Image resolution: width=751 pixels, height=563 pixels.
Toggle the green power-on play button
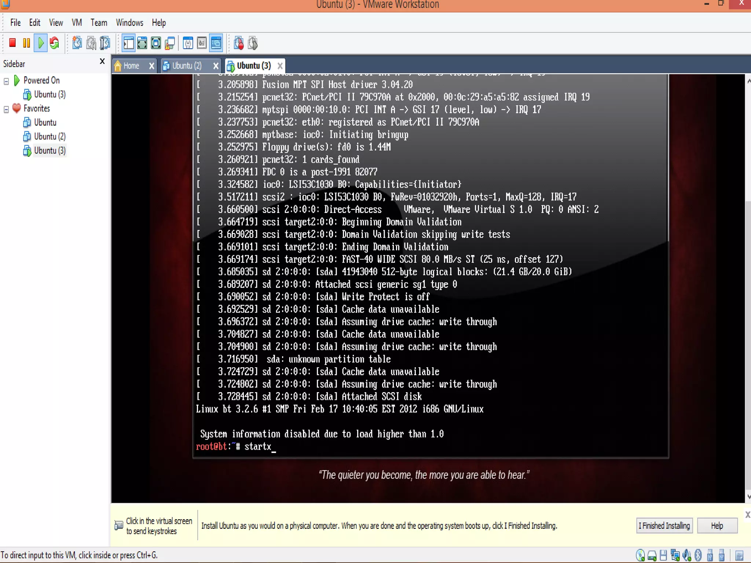[40, 43]
